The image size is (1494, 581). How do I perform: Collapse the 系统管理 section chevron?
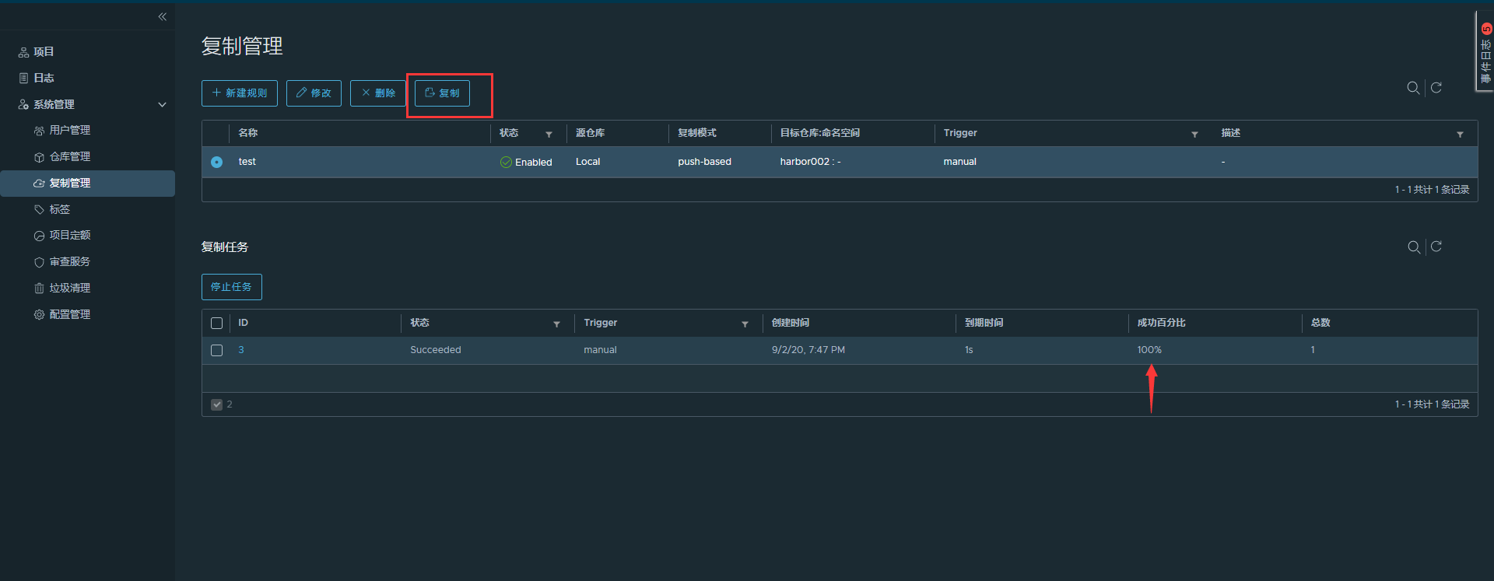pyautogui.click(x=162, y=104)
